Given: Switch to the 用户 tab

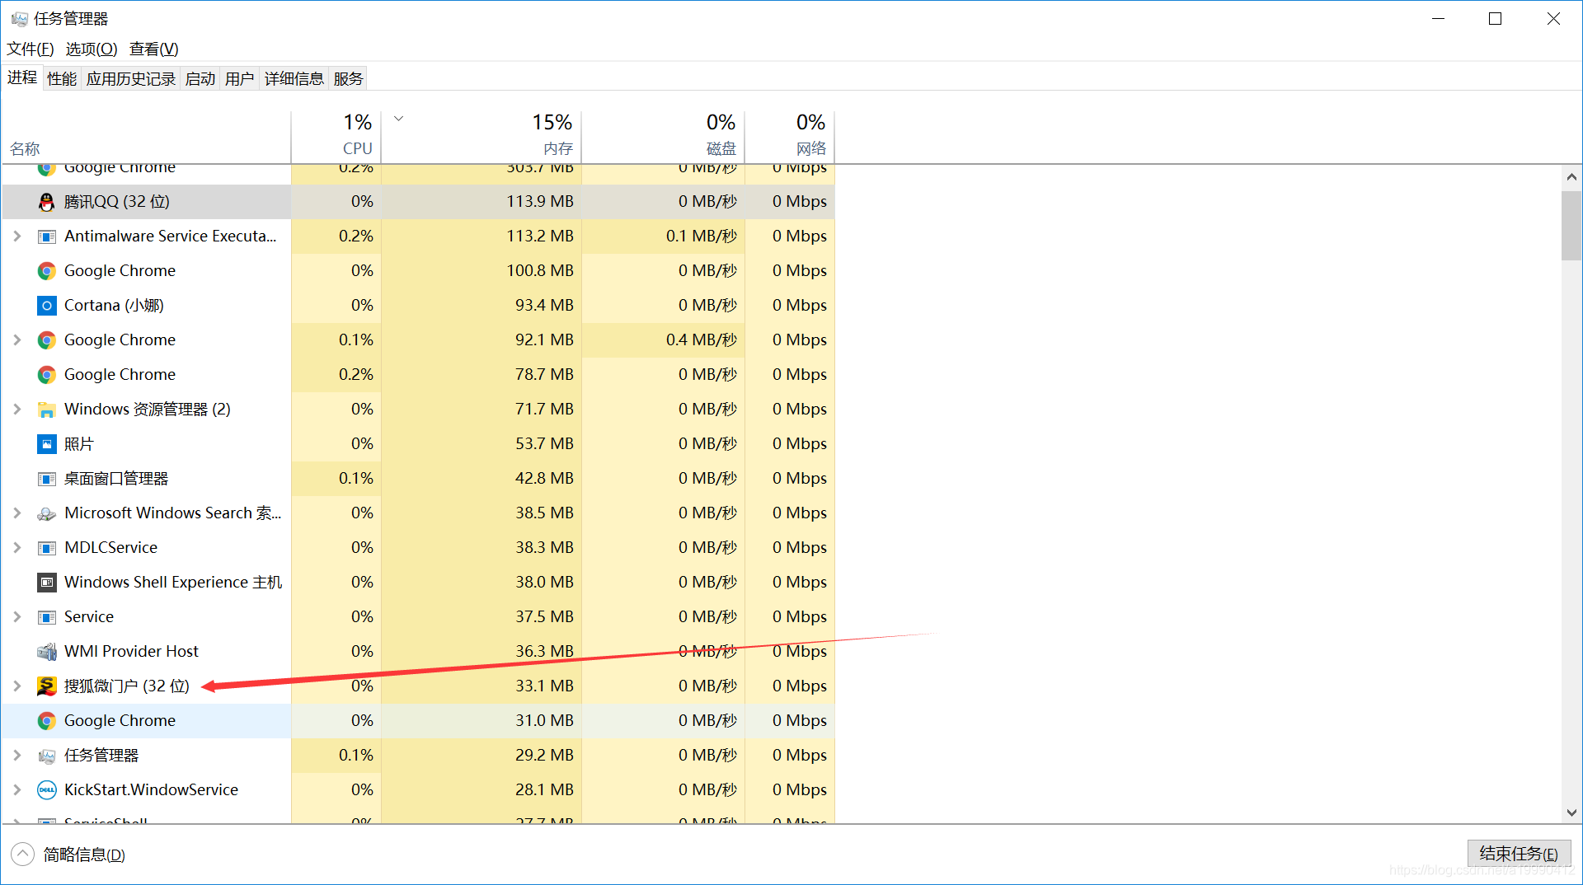Looking at the screenshot, I should pos(240,79).
